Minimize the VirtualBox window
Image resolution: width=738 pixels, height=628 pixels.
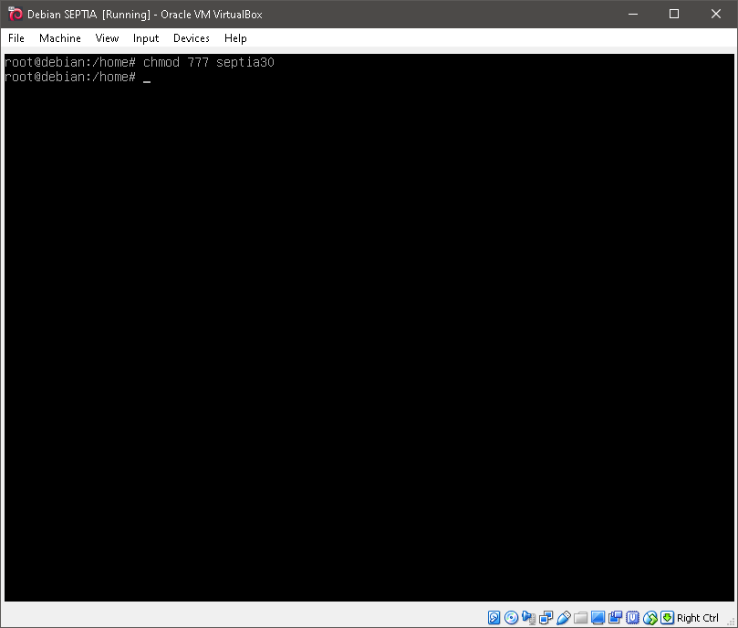click(633, 14)
